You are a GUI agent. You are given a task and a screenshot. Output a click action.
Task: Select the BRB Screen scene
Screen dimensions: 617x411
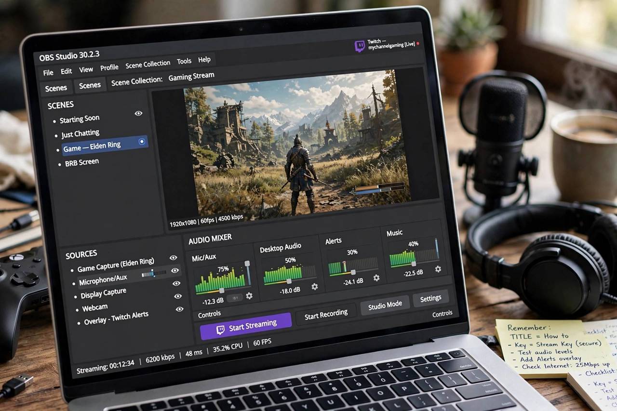(81, 163)
